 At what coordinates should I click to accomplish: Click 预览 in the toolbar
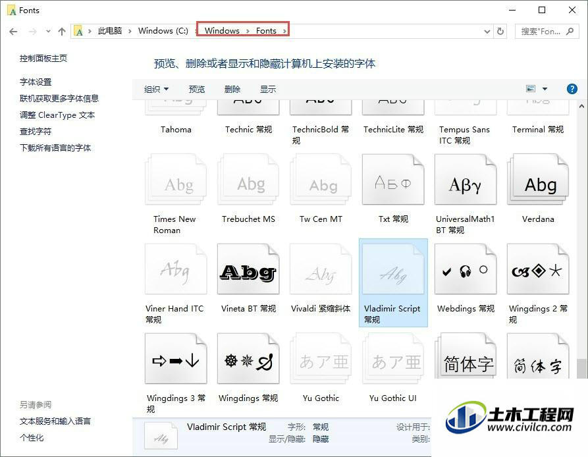pyautogui.click(x=196, y=89)
